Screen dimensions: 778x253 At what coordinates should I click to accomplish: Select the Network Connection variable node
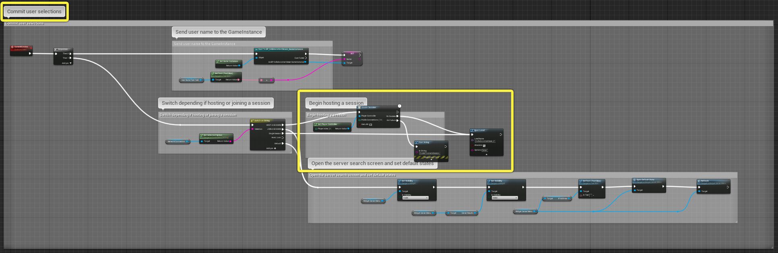click(x=177, y=141)
